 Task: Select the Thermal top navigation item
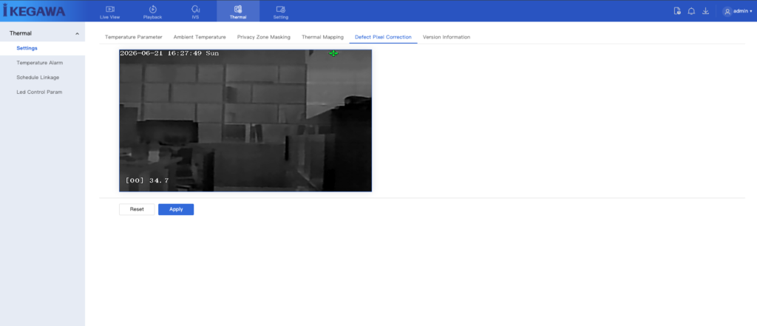pos(238,12)
